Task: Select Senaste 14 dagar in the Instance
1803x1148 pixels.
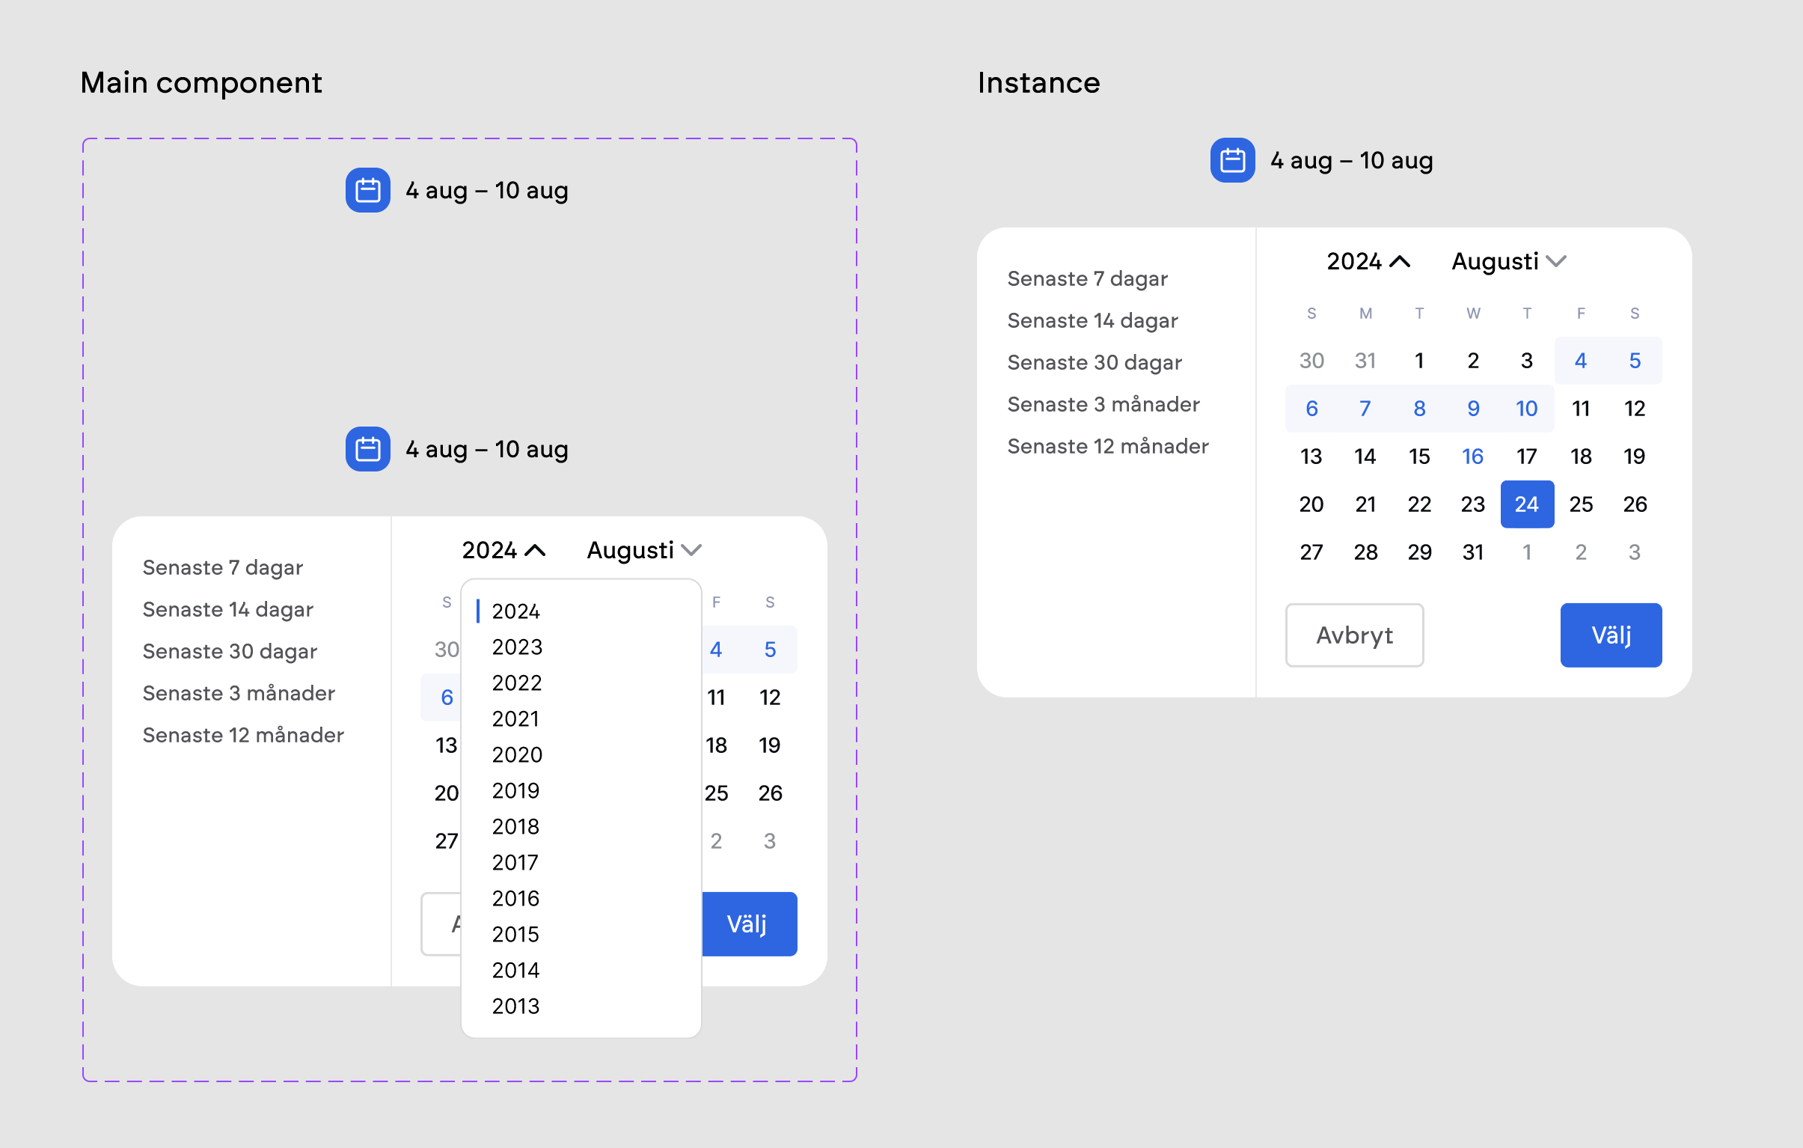Action: point(1092,320)
